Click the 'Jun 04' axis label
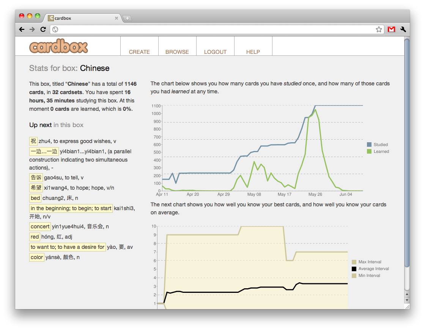This screenshot has height=330, width=425. [346, 194]
